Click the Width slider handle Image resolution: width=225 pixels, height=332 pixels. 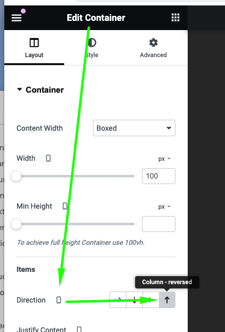coord(17,176)
